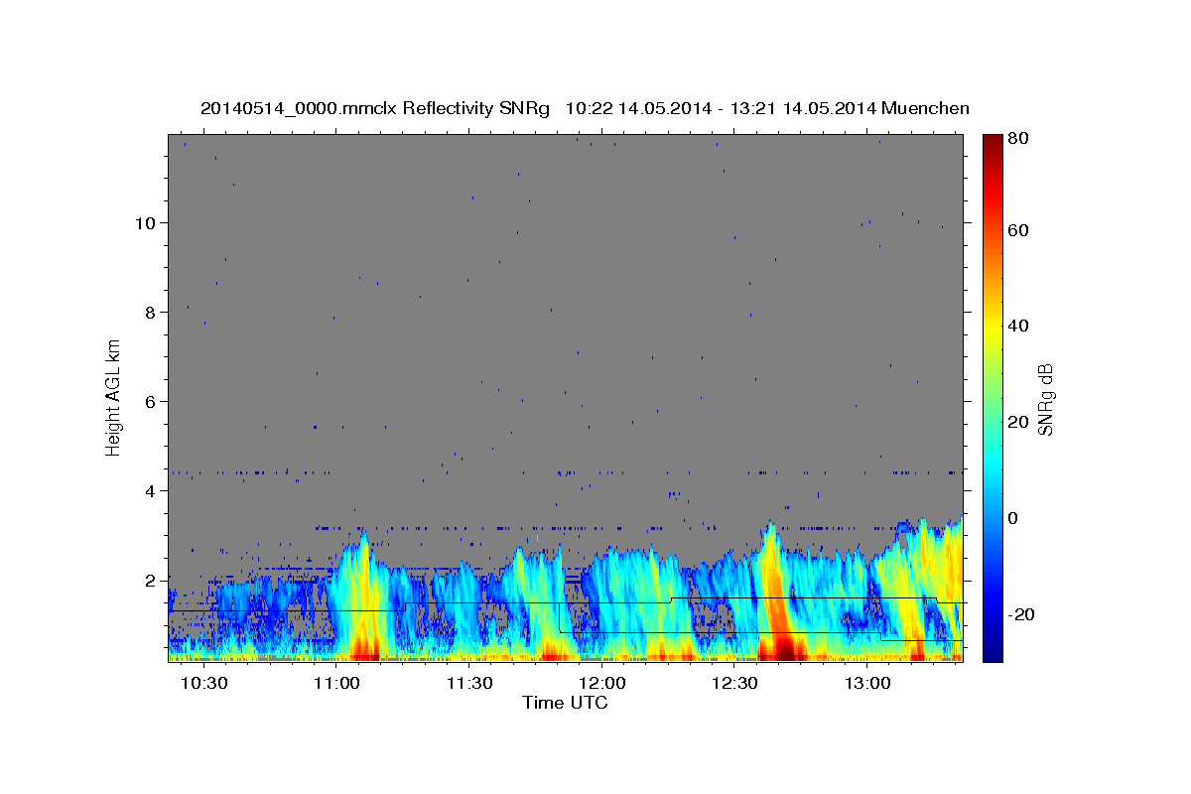Viewport: 1191px width, 794px height.
Task: Click the plot title text
Action: point(585,108)
